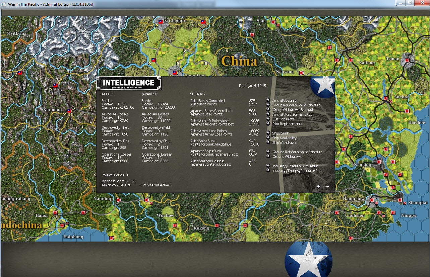The image size is (430, 277).
Task: Click the Soviets Not Active status
Action: coord(156,185)
